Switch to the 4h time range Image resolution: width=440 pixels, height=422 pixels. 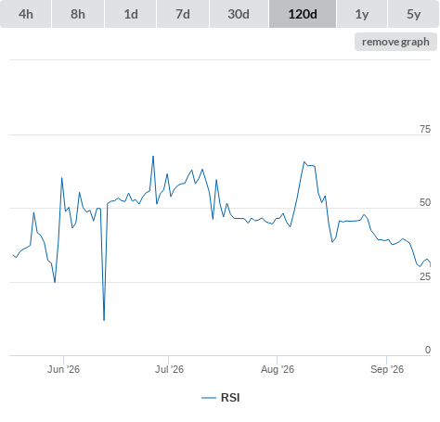pos(26,14)
